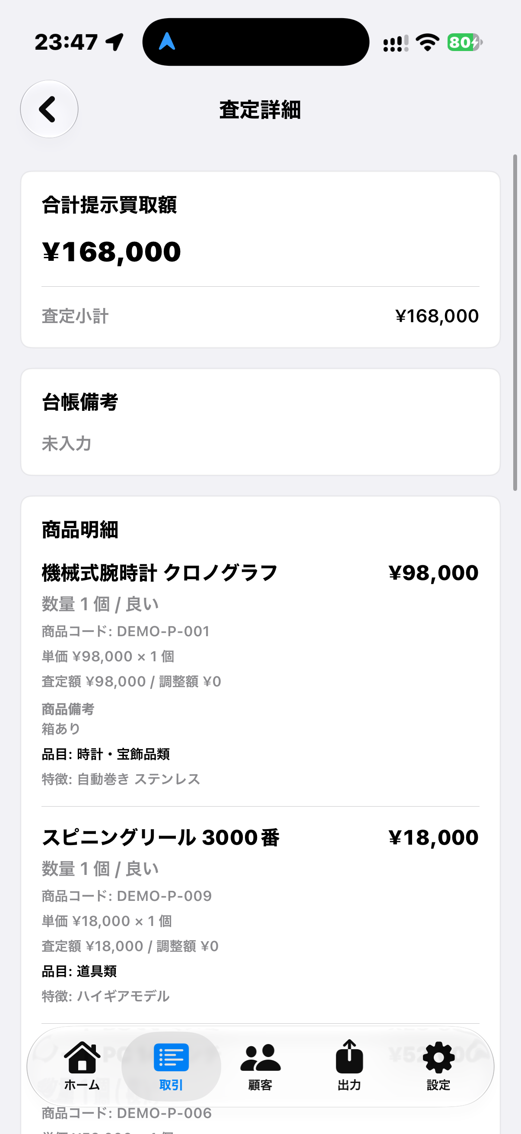Tap the 台帳備考 未入力 field
This screenshot has width=521, height=1134.
click(260, 422)
